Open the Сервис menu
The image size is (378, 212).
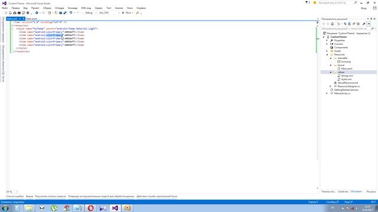point(99,8)
